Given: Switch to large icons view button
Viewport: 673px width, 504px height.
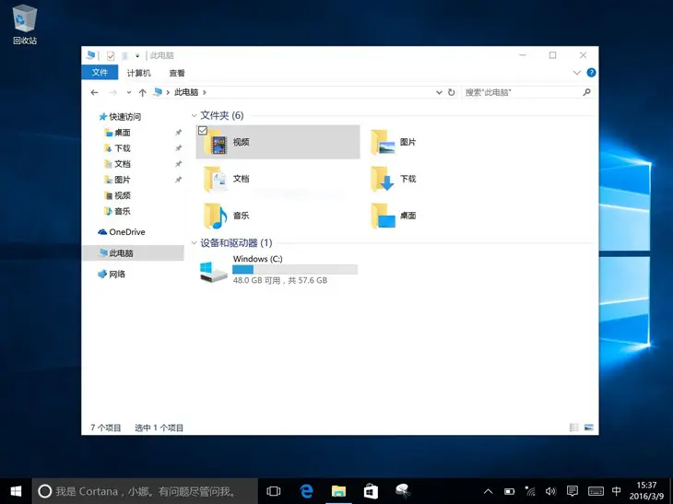Looking at the screenshot, I should 589,428.
